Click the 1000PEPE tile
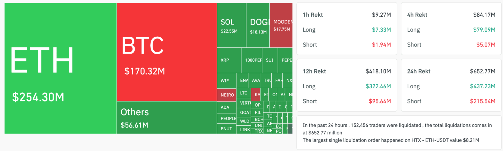The width and height of the screenshot is (503, 151). coord(252,60)
